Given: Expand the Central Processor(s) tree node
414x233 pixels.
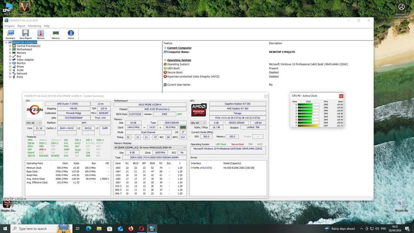Looking at the screenshot, I should click(x=10, y=46).
